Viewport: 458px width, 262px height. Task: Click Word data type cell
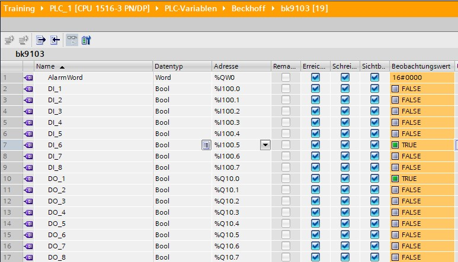click(x=182, y=77)
